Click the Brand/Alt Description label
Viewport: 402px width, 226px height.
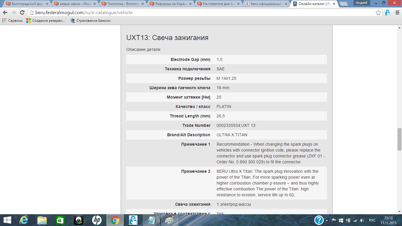coord(189,135)
